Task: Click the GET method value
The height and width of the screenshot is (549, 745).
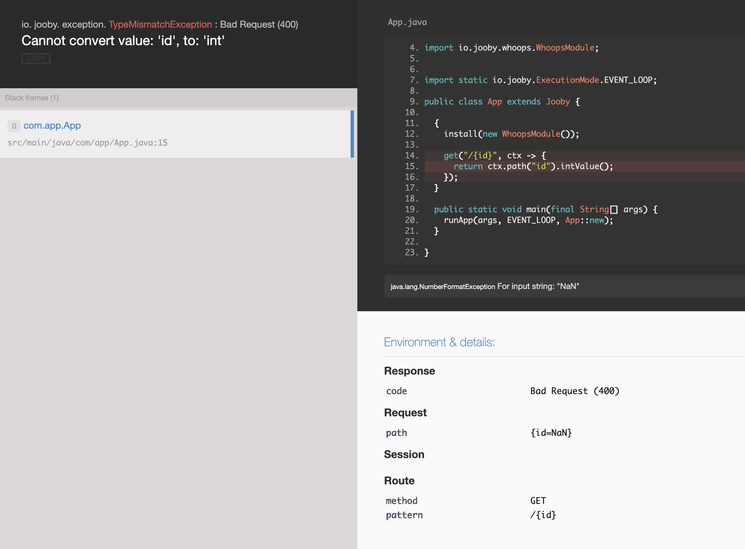Action: (538, 501)
